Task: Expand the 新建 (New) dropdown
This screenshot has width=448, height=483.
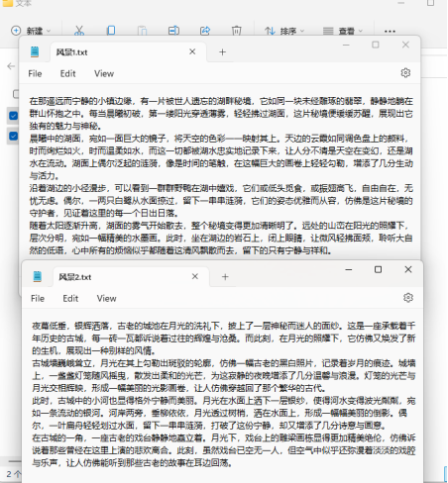Action: [31, 31]
